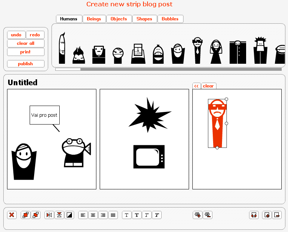Pick the smiling caped character in palette
The image size is (288, 232).
coord(178,54)
